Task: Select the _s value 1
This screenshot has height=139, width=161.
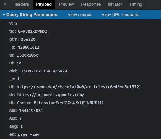Action: (18, 79)
